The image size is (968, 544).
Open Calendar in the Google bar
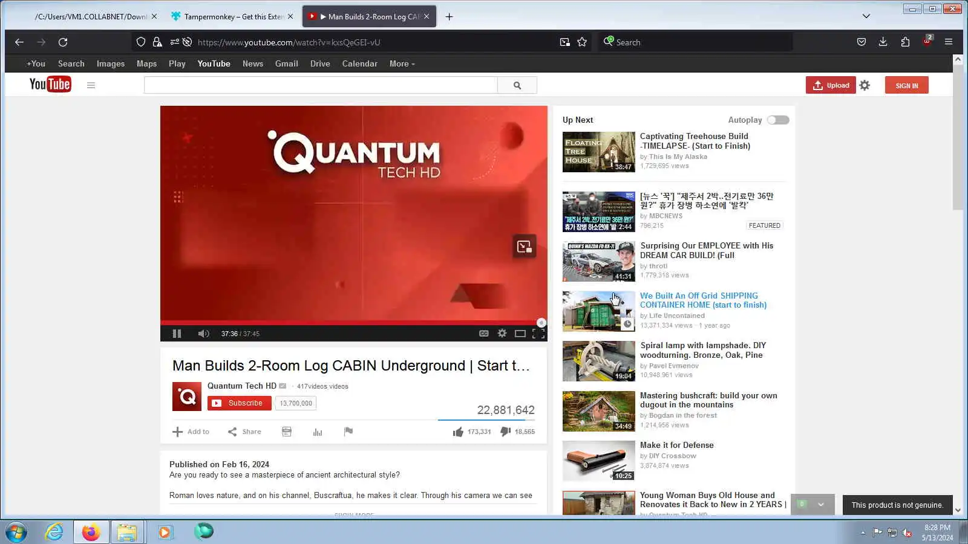coord(360,63)
